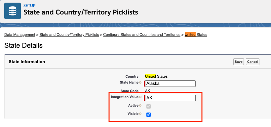Open Configure States and Countries and Territories link
The image size is (271, 127).
click(142, 35)
